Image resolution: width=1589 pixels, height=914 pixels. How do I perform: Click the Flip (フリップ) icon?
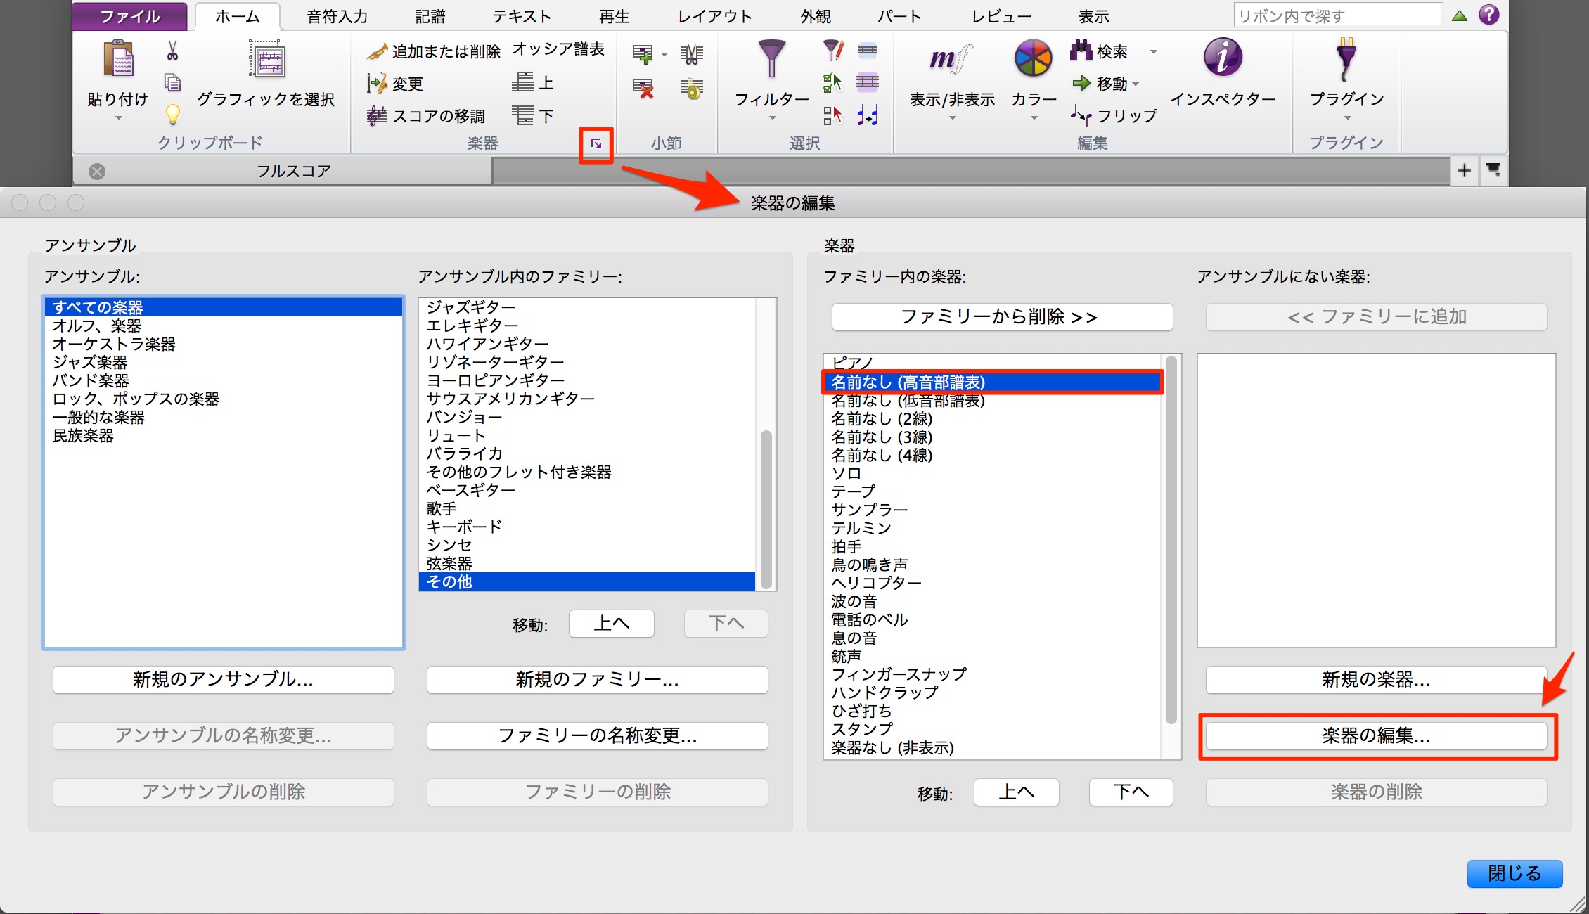1081,115
